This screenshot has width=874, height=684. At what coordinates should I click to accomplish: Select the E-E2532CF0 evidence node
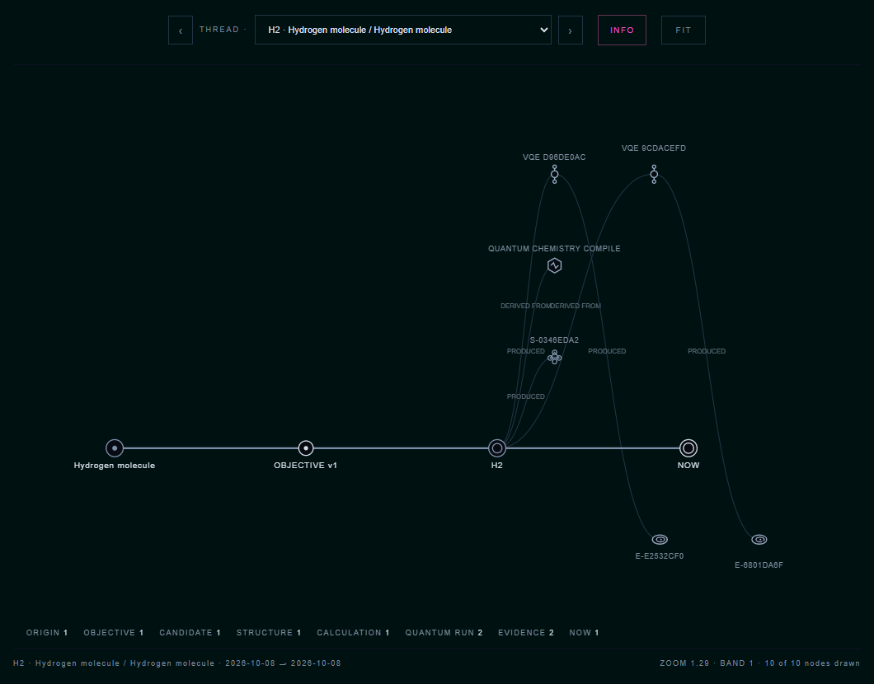pyautogui.click(x=660, y=539)
